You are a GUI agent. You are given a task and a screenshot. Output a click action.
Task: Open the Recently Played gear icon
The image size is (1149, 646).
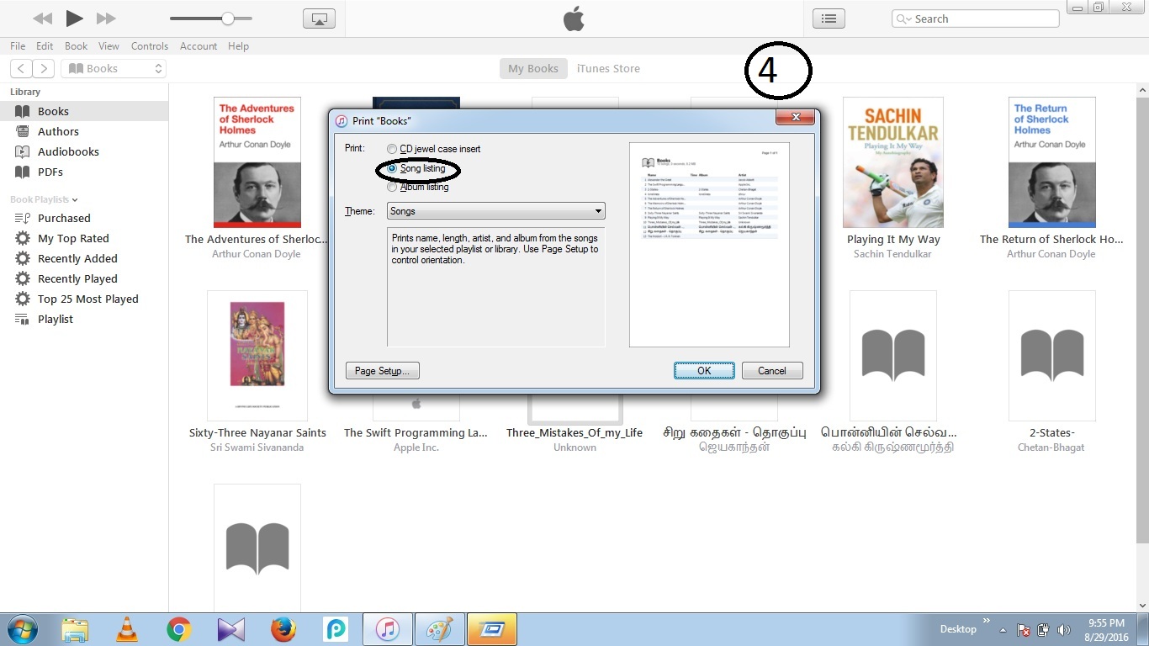point(23,278)
